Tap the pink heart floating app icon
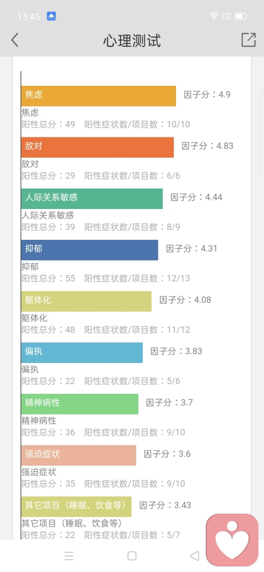Image resolution: width=264 pixels, height=572 pixels. coord(232,540)
